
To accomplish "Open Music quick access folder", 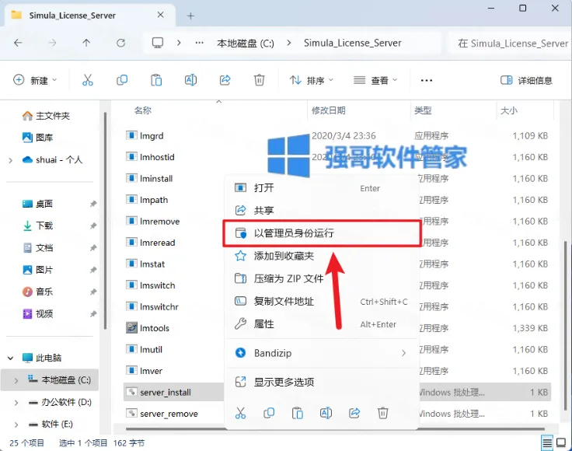I will click(x=38, y=292).
